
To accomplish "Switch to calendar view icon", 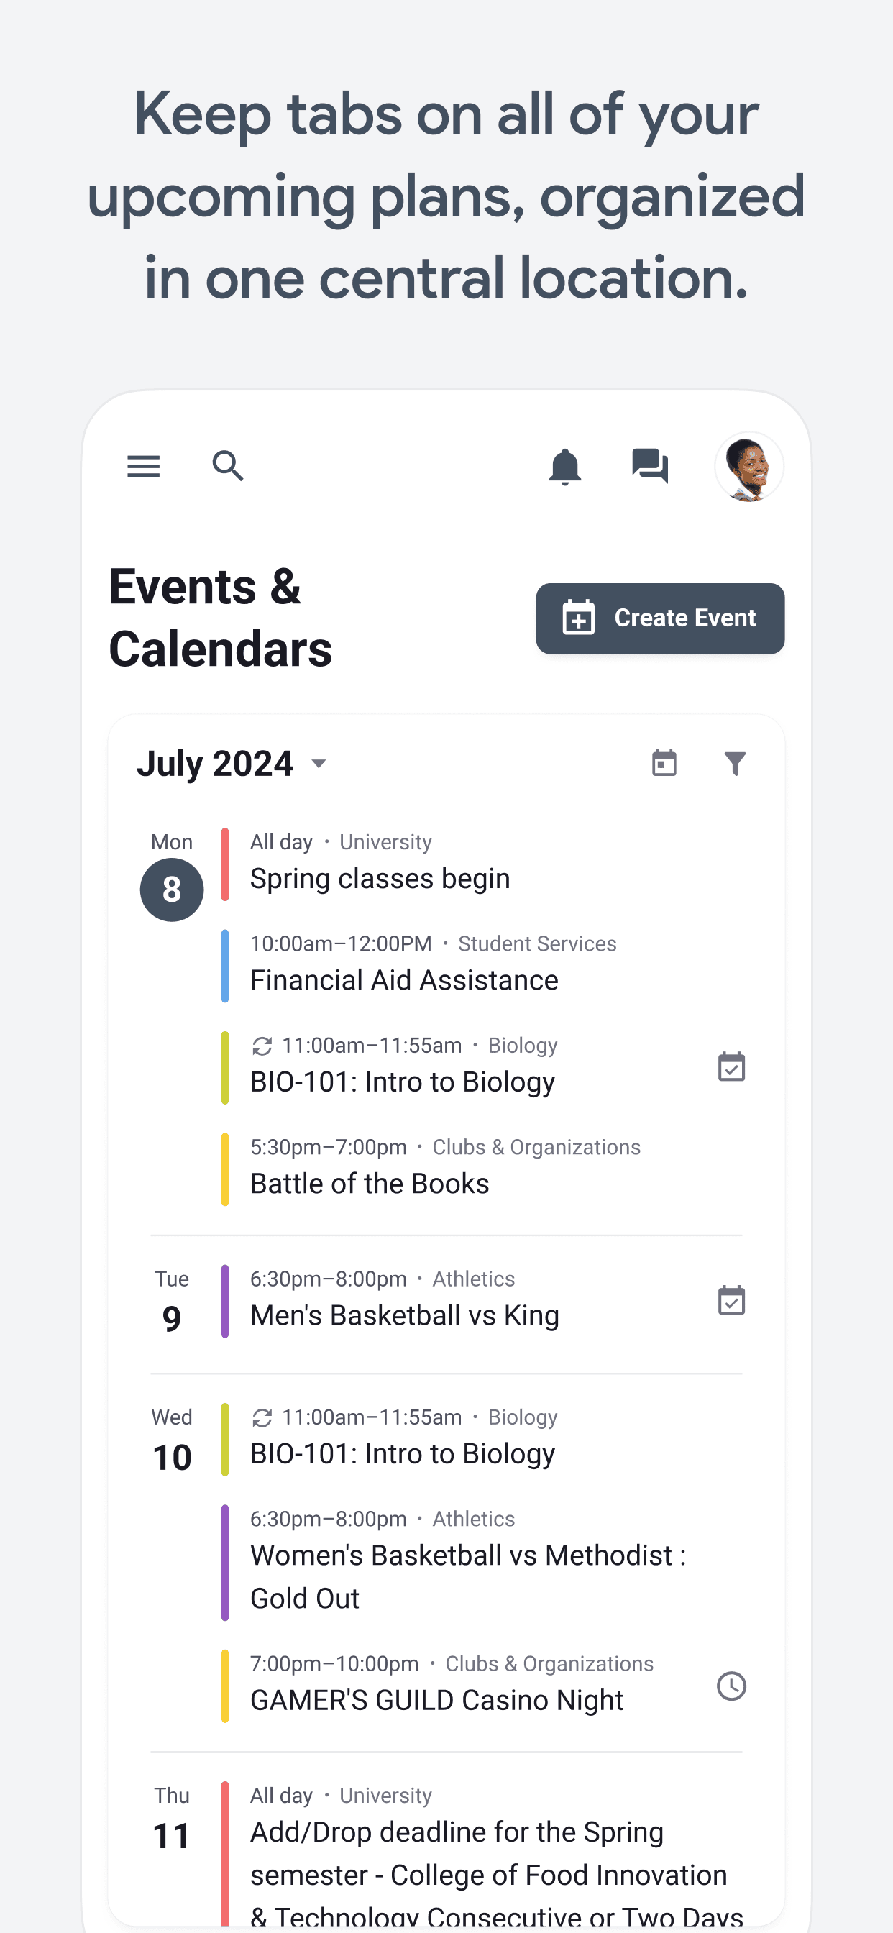I will click(664, 763).
